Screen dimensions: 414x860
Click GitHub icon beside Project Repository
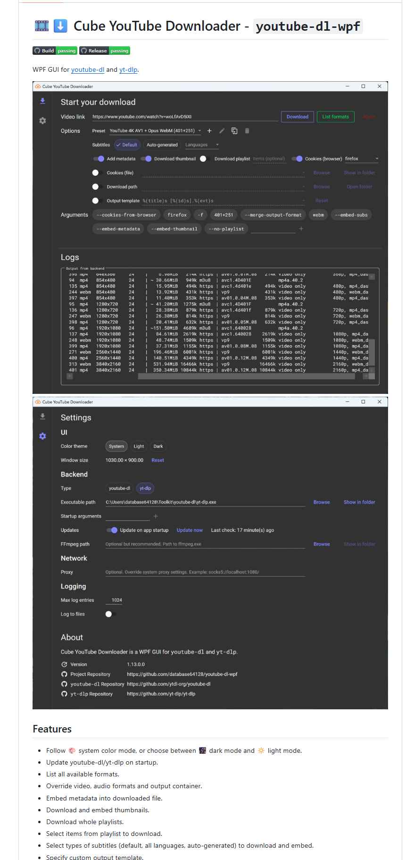64,674
